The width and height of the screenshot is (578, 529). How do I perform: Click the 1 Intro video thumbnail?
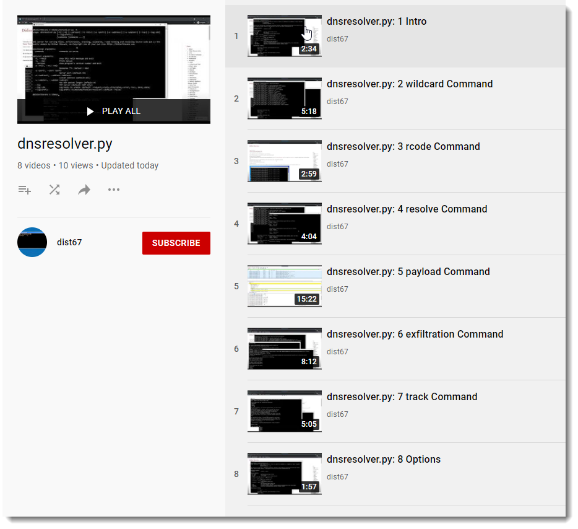pos(284,36)
